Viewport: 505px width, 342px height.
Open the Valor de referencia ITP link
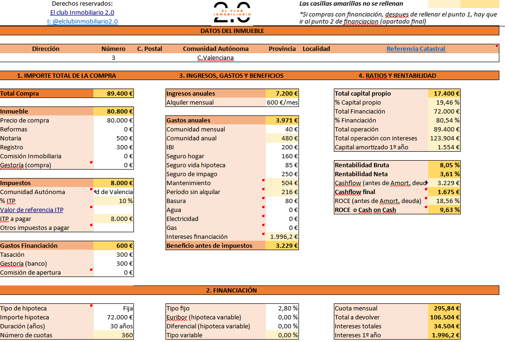(x=32, y=210)
